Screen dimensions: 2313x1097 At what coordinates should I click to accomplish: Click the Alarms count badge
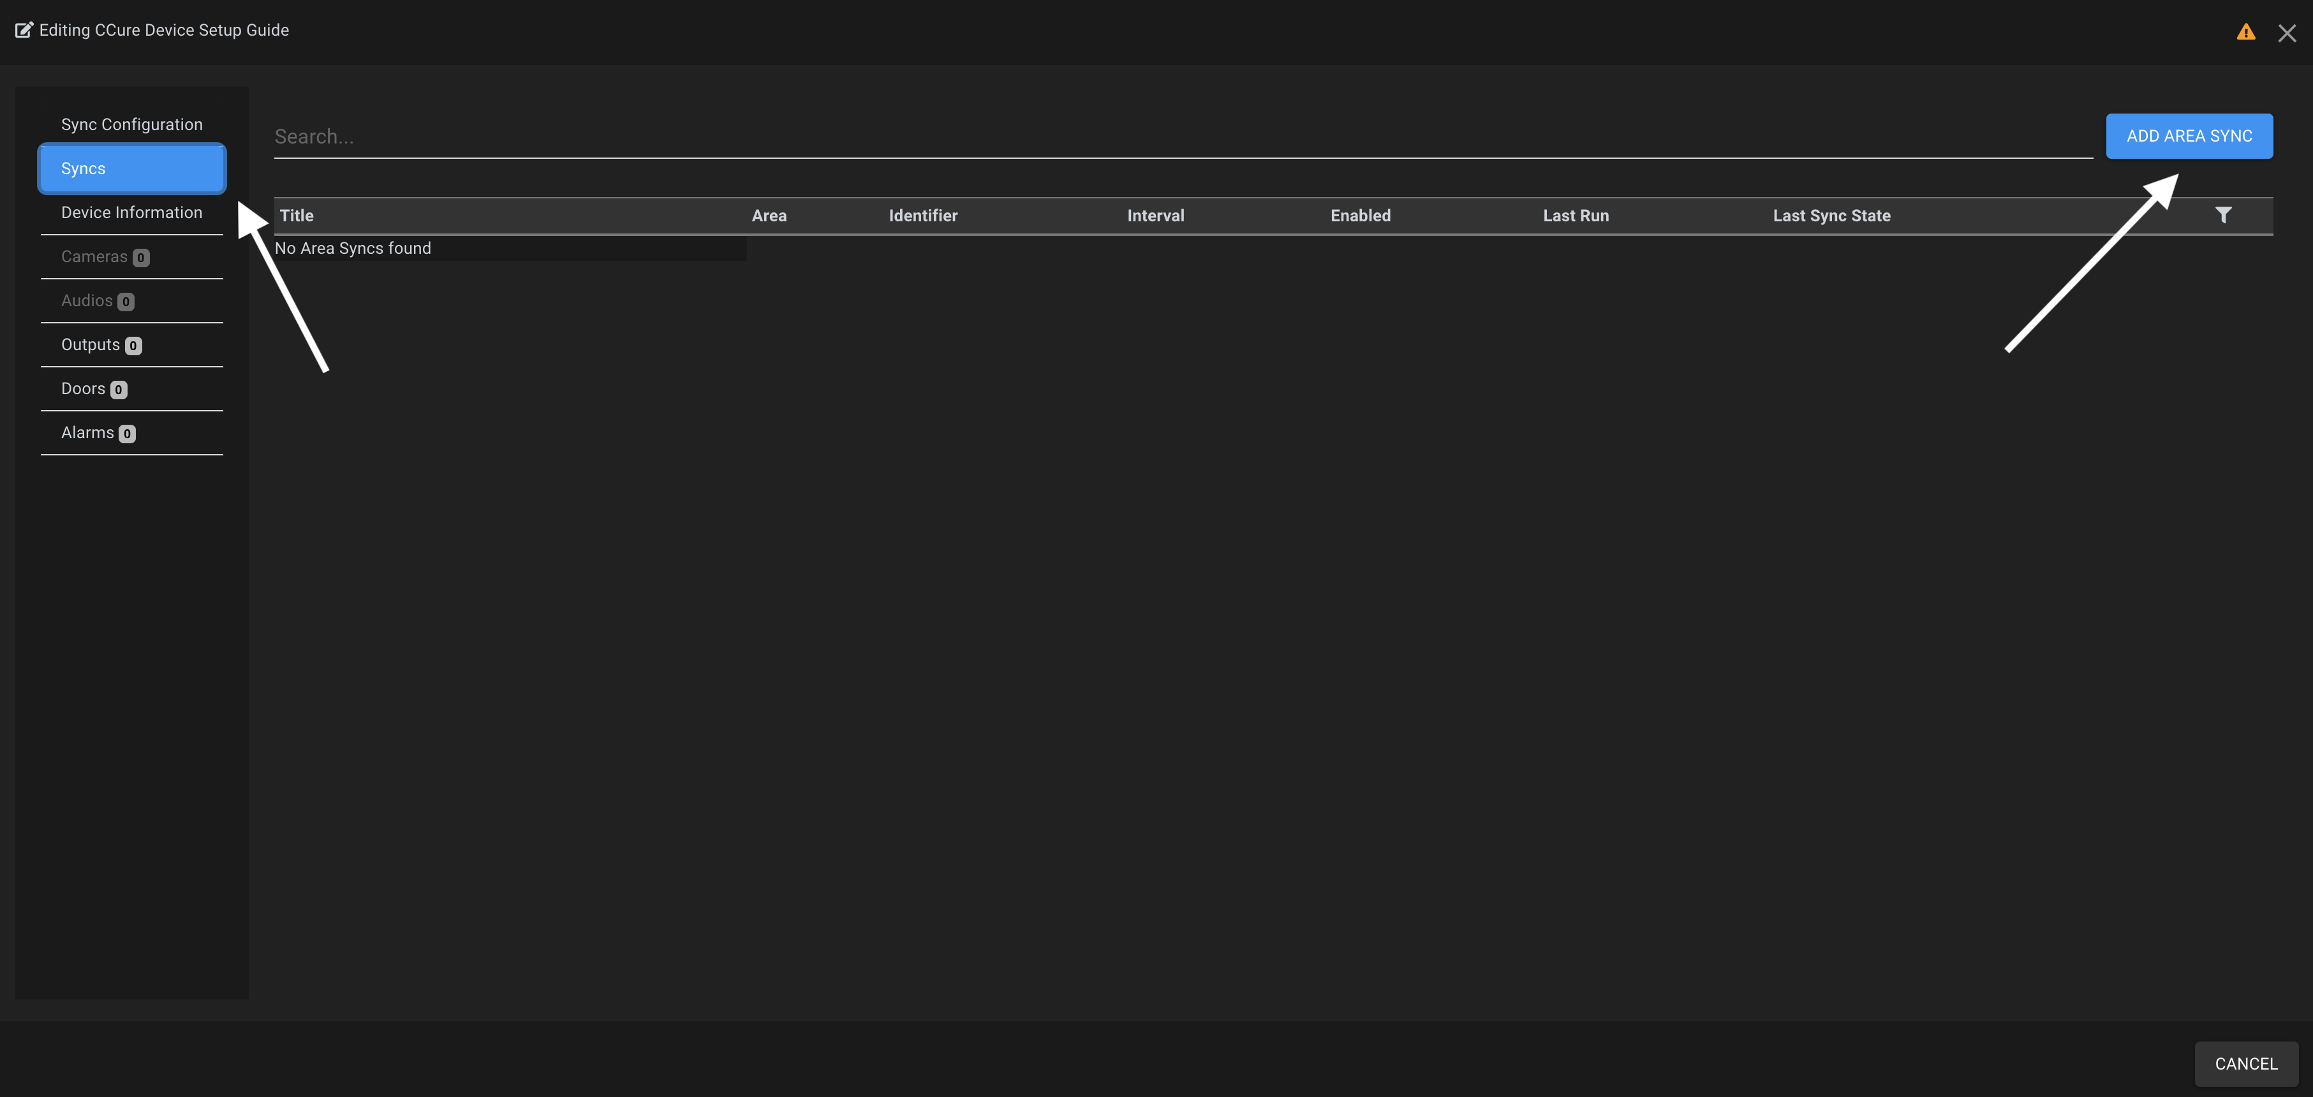tap(128, 434)
